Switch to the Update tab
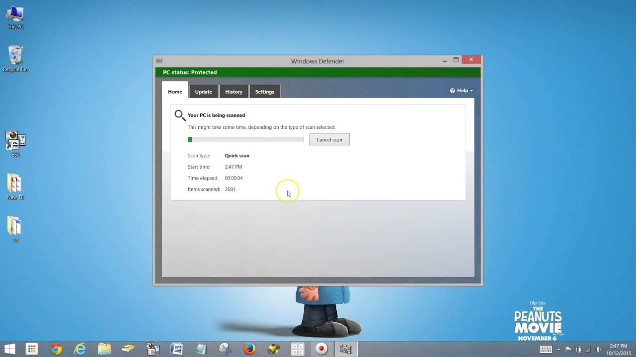636x357 pixels. [x=203, y=92]
